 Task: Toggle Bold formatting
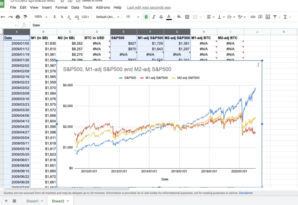click(x=146, y=17)
